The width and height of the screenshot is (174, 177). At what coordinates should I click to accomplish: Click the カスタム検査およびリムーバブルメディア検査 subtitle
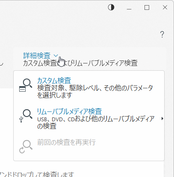click(80, 63)
